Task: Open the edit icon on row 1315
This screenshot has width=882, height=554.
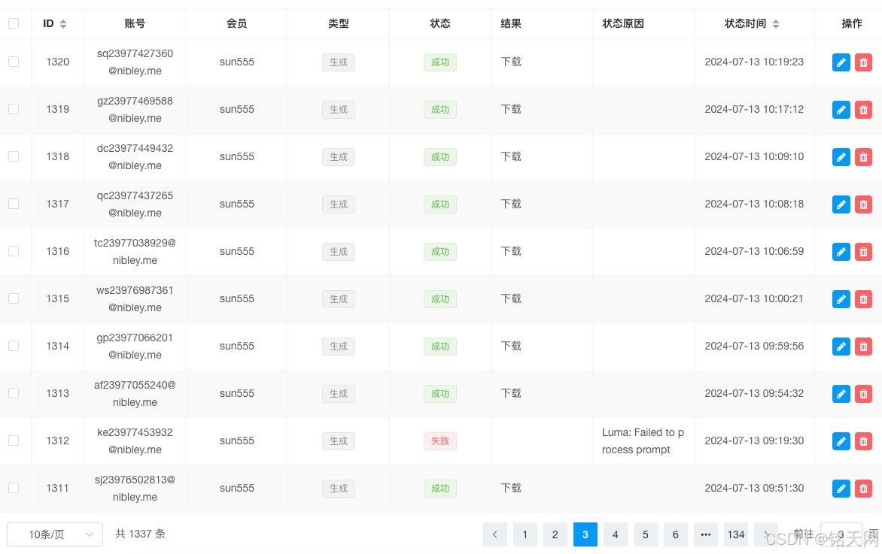Action: [841, 298]
